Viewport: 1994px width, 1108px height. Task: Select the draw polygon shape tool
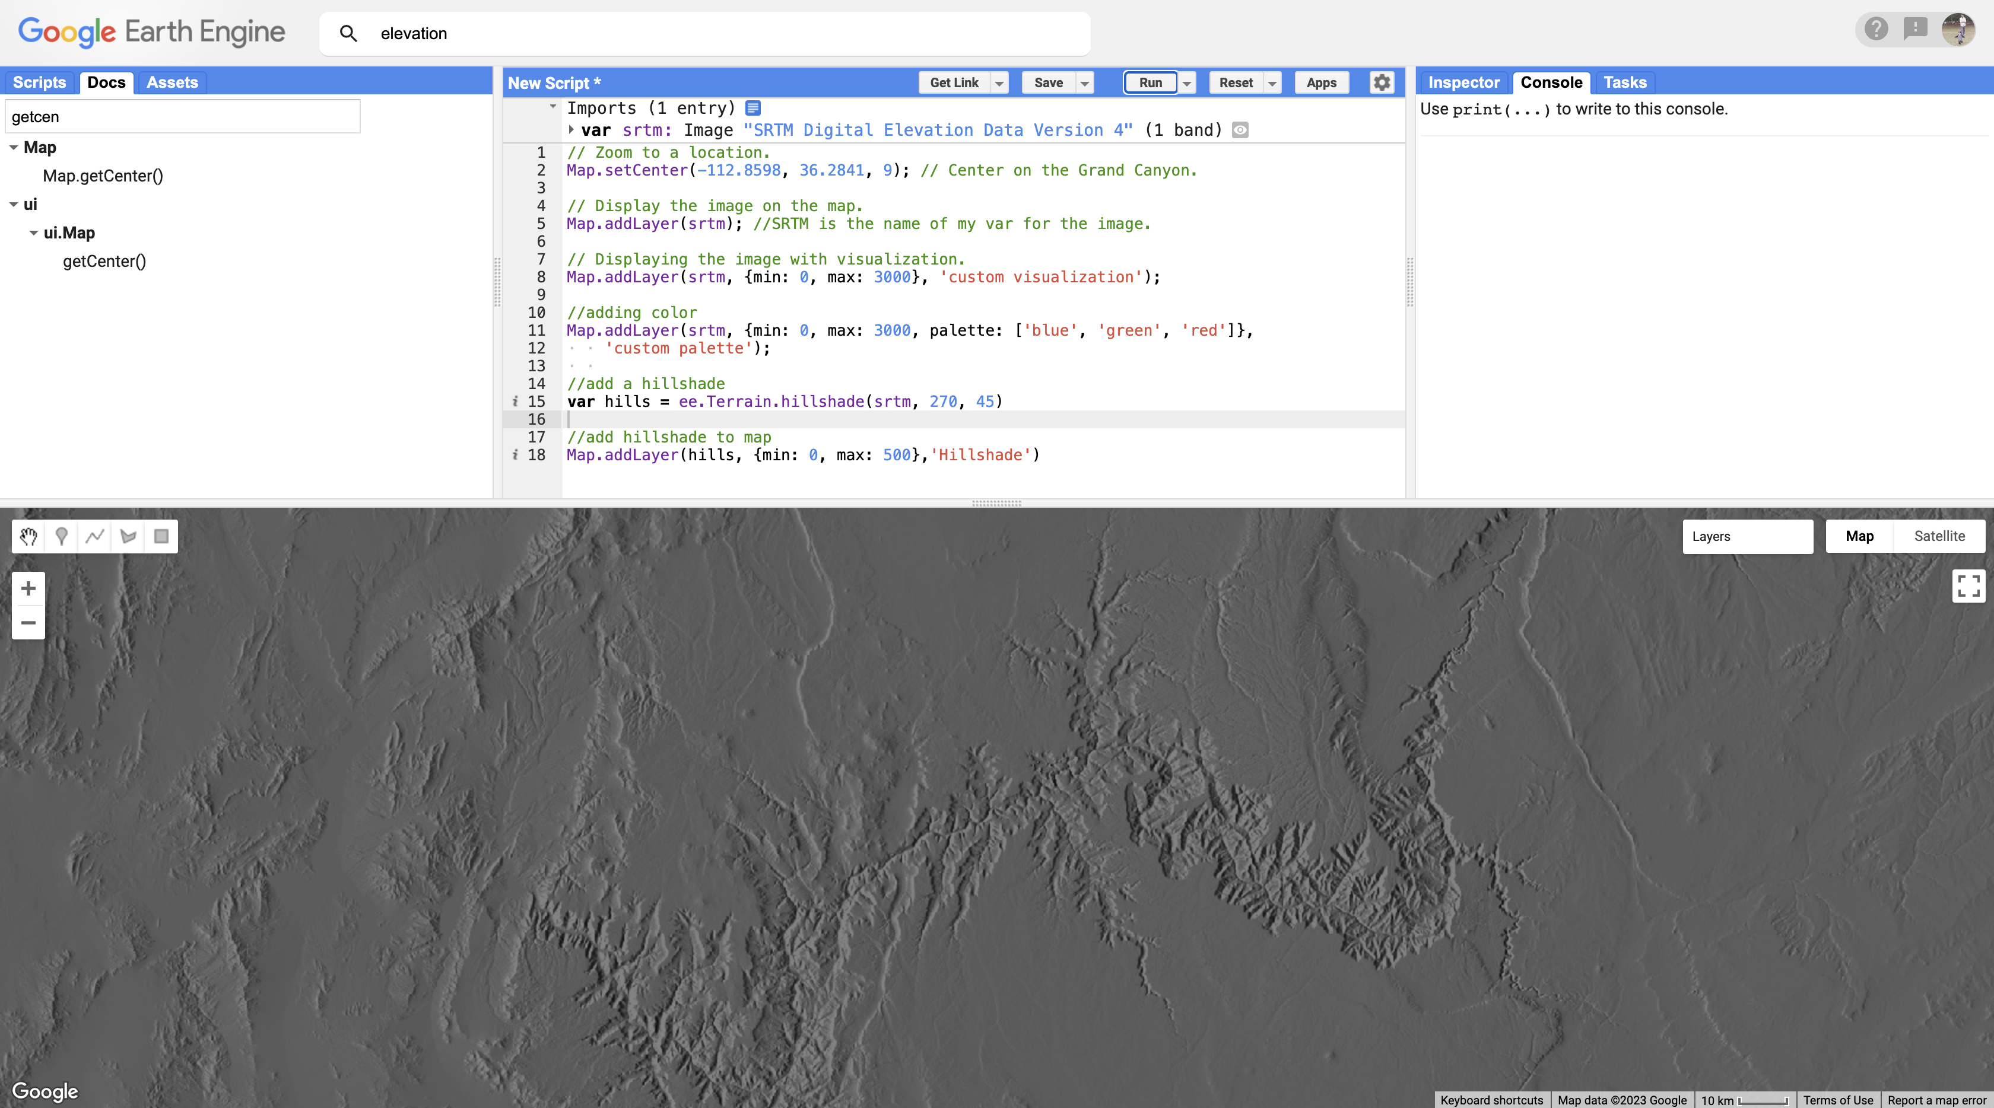[x=129, y=536]
